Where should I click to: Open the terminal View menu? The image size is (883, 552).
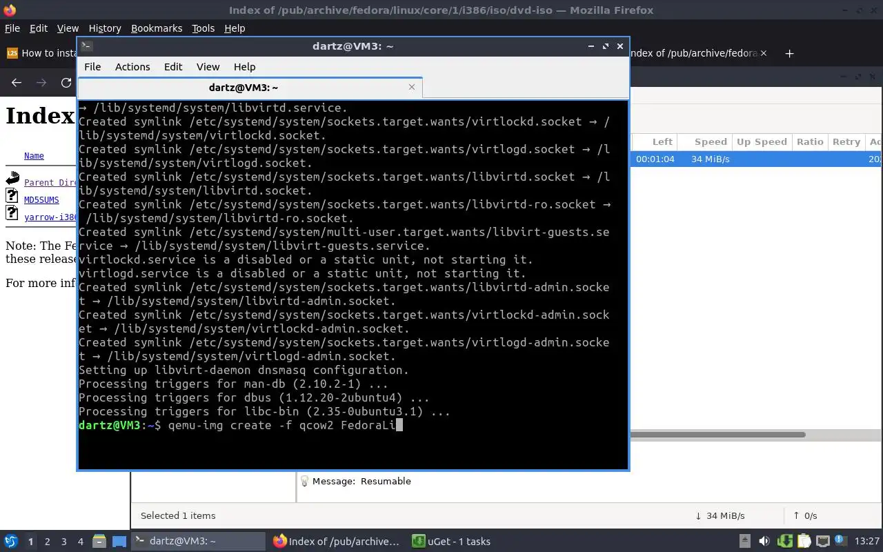click(x=208, y=67)
